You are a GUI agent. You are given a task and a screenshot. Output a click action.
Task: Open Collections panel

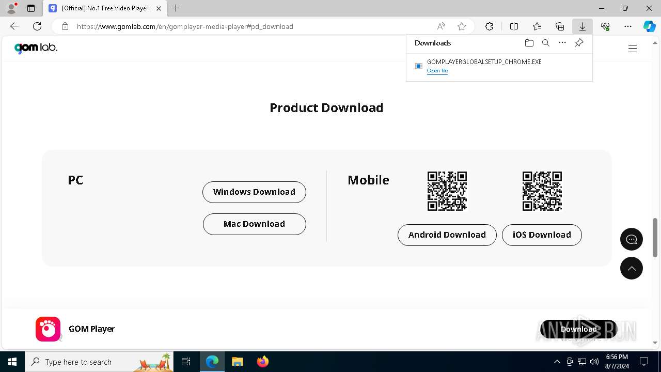click(x=560, y=26)
